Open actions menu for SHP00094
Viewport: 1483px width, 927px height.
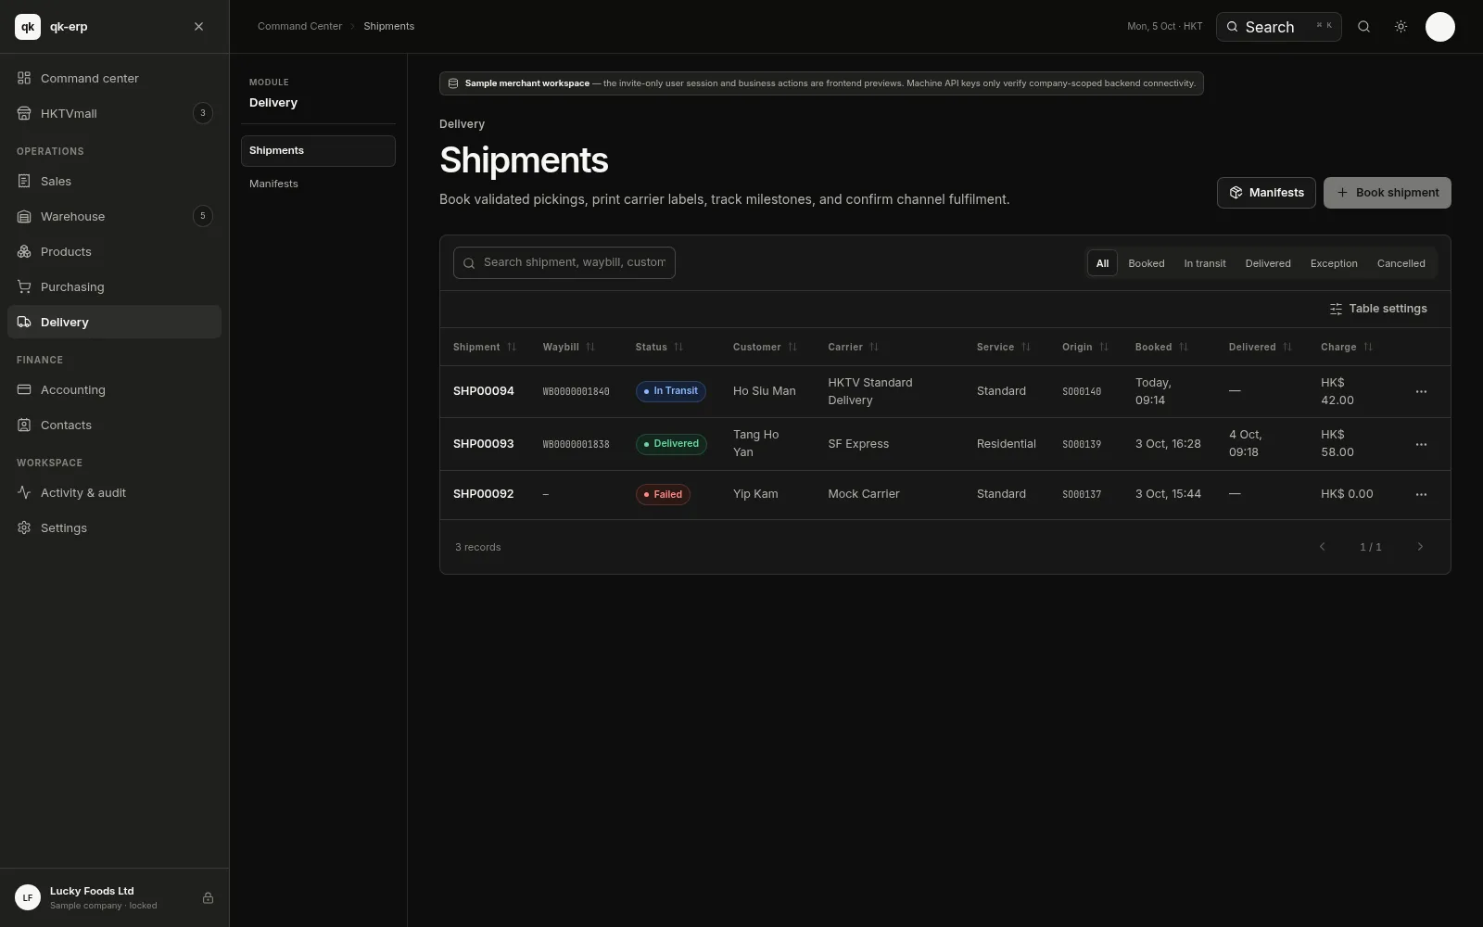[x=1421, y=391]
